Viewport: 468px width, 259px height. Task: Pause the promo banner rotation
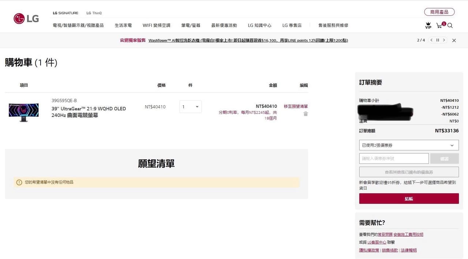(438, 40)
